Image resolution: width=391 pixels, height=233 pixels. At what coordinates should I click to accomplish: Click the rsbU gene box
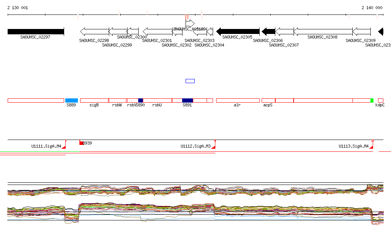point(157,100)
